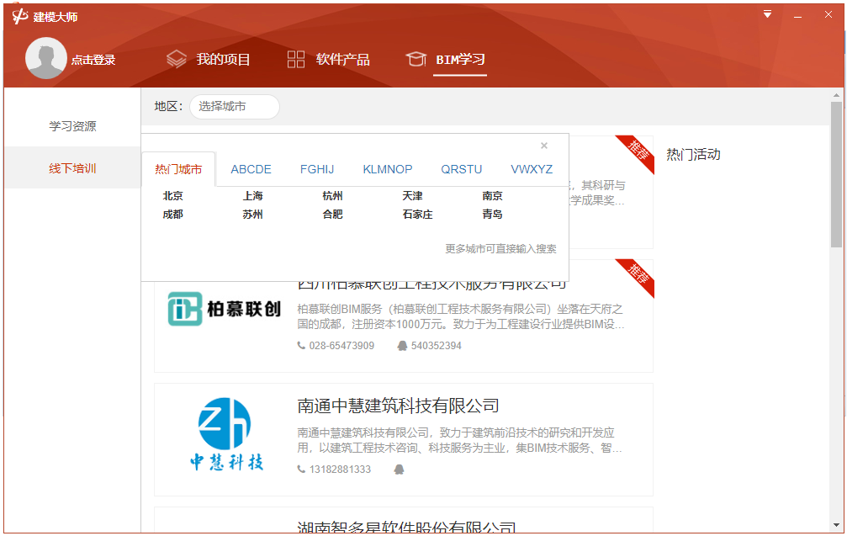Click the 南通中慧 company description text
Viewport: 847px width, 536px height.
click(x=460, y=440)
